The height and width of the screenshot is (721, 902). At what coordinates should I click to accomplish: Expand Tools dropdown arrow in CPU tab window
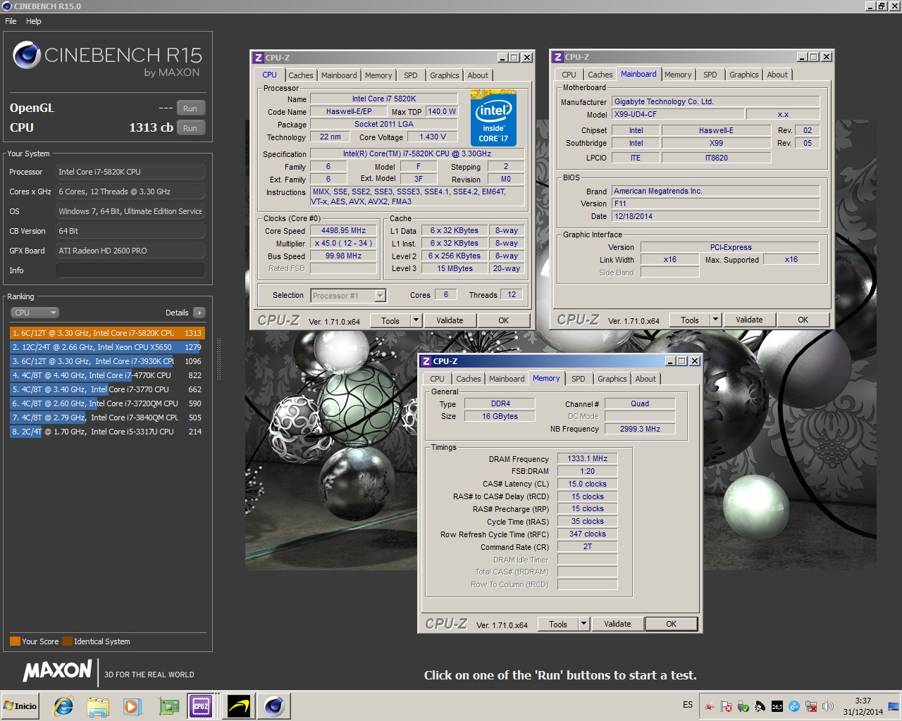coord(416,320)
